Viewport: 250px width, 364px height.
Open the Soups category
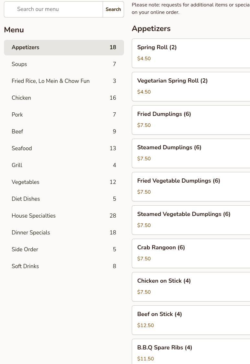[64, 64]
